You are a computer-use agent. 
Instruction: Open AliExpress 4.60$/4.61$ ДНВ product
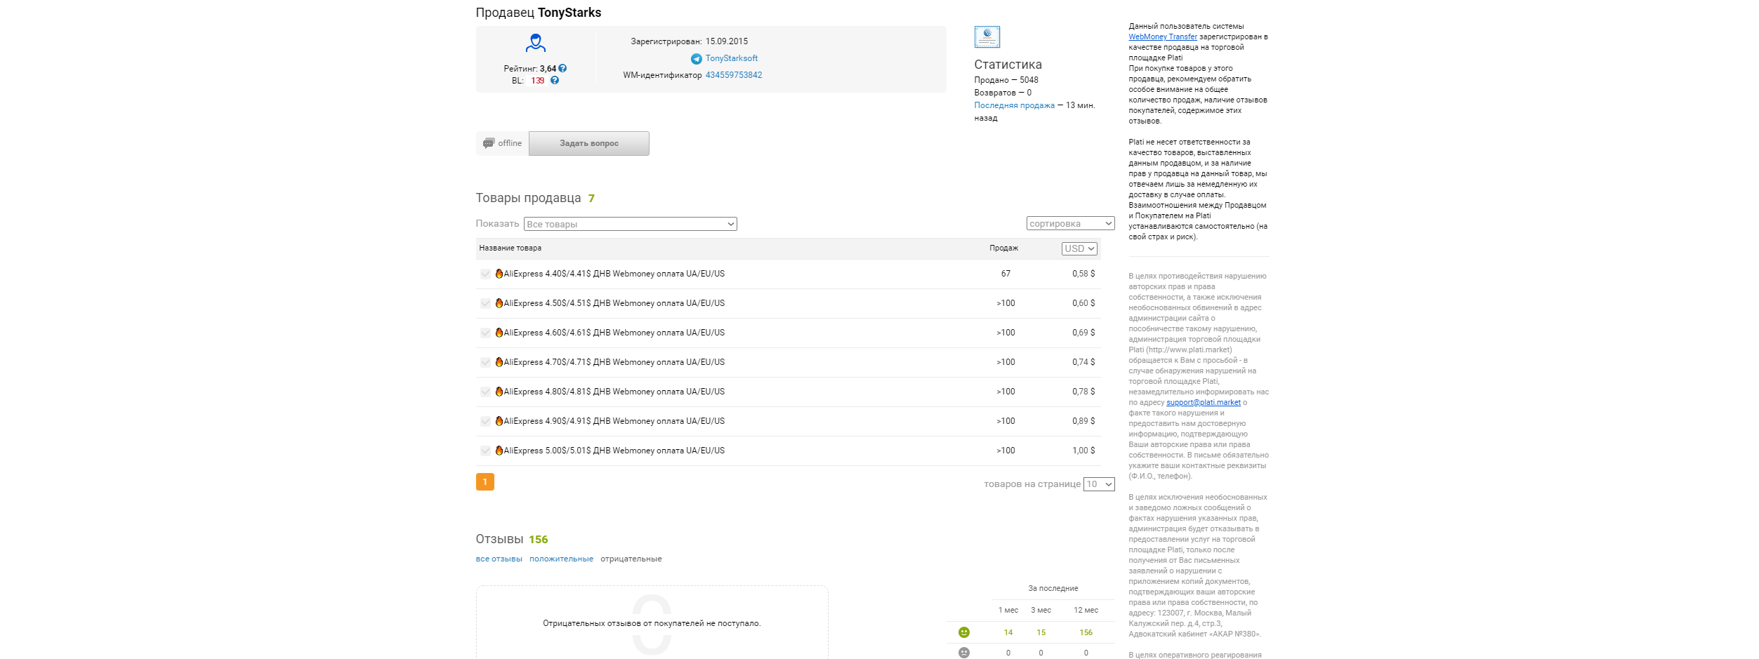pos(614,333)
